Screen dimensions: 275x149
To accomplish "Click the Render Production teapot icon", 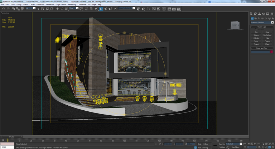I will tap(179, 9).
